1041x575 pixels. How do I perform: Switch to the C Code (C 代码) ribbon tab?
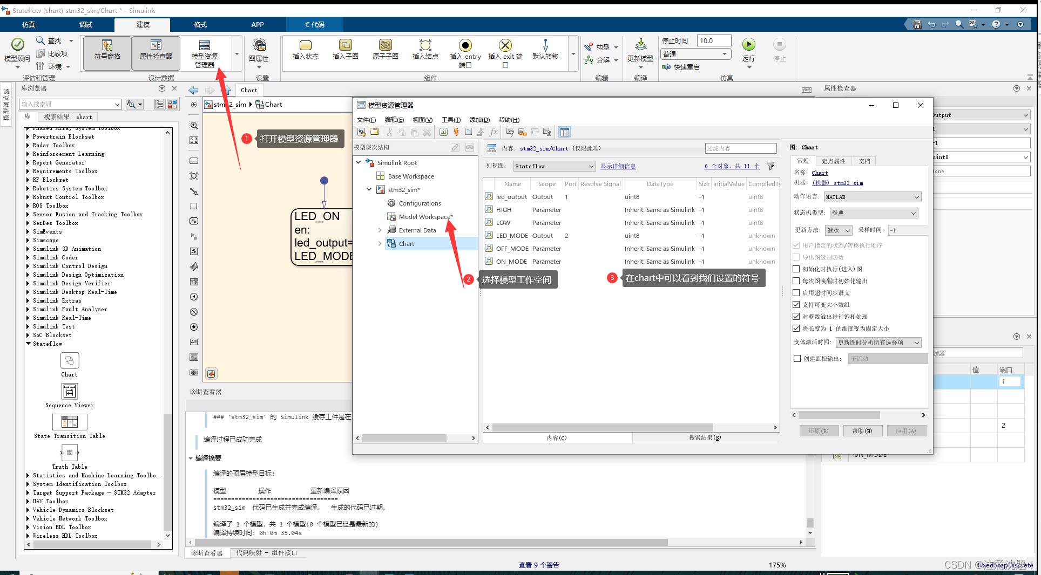tap(315, 25)
